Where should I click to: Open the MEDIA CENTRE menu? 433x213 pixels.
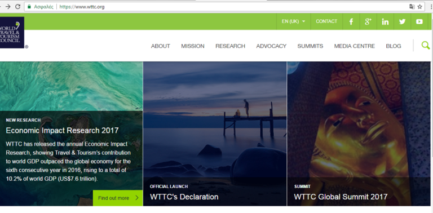355,46
